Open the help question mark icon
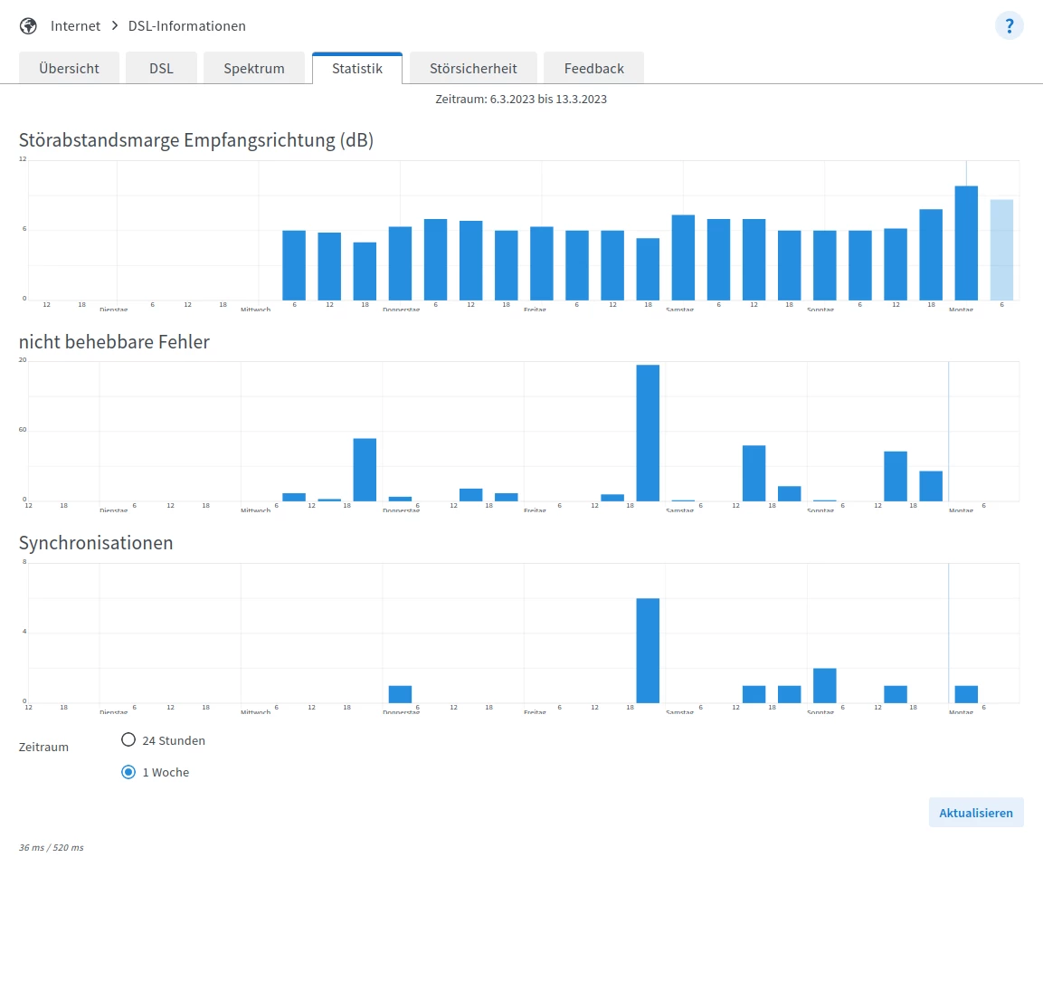Viewport: 1043px width, 991px height. coord(1009,26)
